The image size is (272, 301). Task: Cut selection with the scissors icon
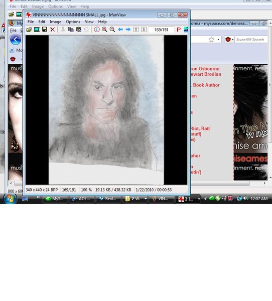[63, 30]
